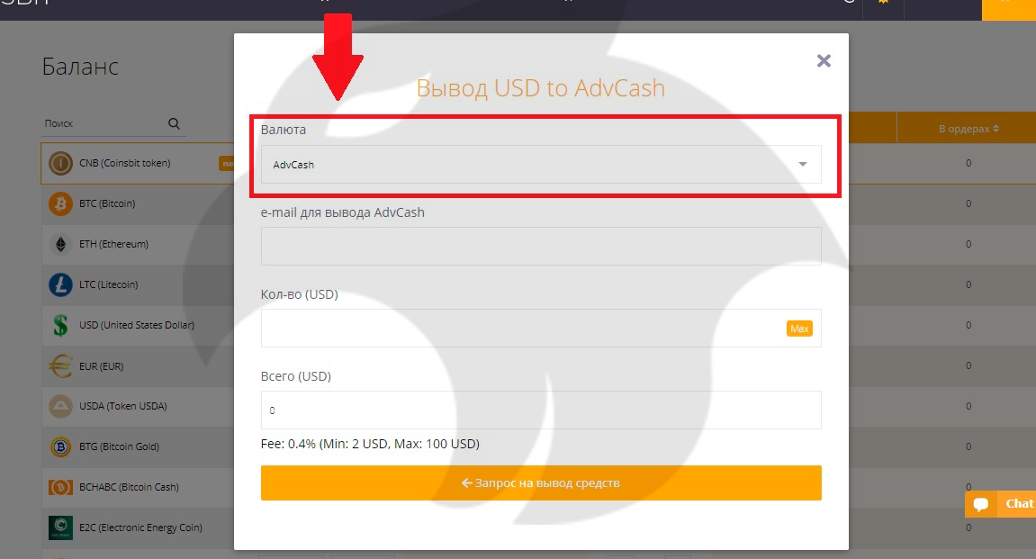The height and width of the screenshot is (559, 1036).
Task: Click the search magnifier icon
Action: [175, 124]
